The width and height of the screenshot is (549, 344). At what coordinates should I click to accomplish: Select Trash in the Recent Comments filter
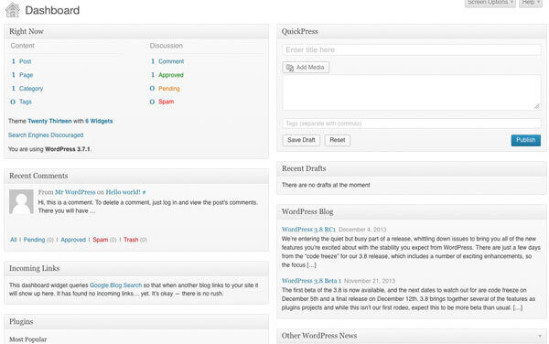click(131, 240)
